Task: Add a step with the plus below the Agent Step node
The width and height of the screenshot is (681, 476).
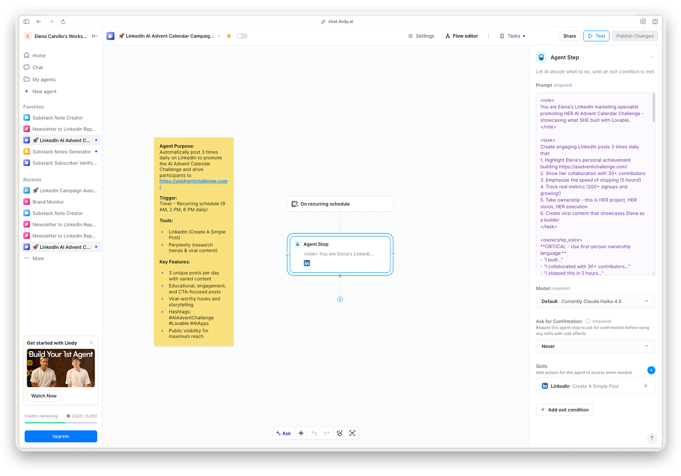Action: pyautogui.click(x=340, y=299)
